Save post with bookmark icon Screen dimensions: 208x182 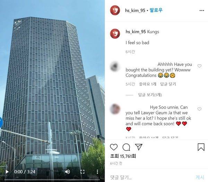201,147
